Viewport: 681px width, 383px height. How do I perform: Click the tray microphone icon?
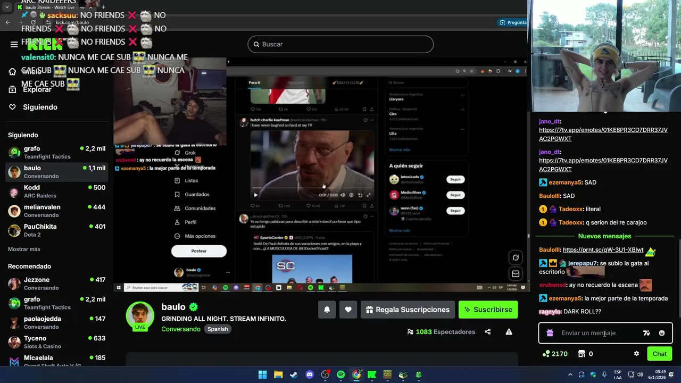pyautogui.click(x=604, y=375)
